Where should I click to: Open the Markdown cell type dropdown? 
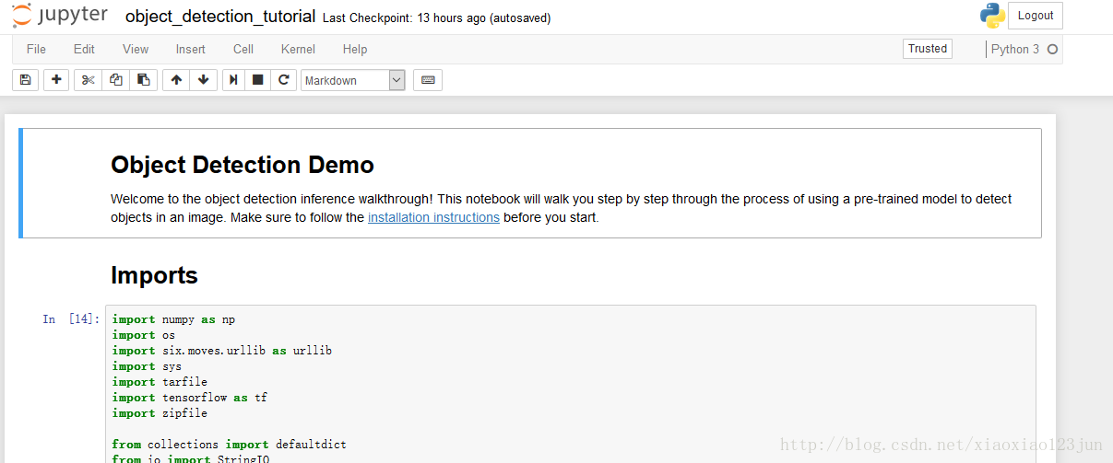353,80
